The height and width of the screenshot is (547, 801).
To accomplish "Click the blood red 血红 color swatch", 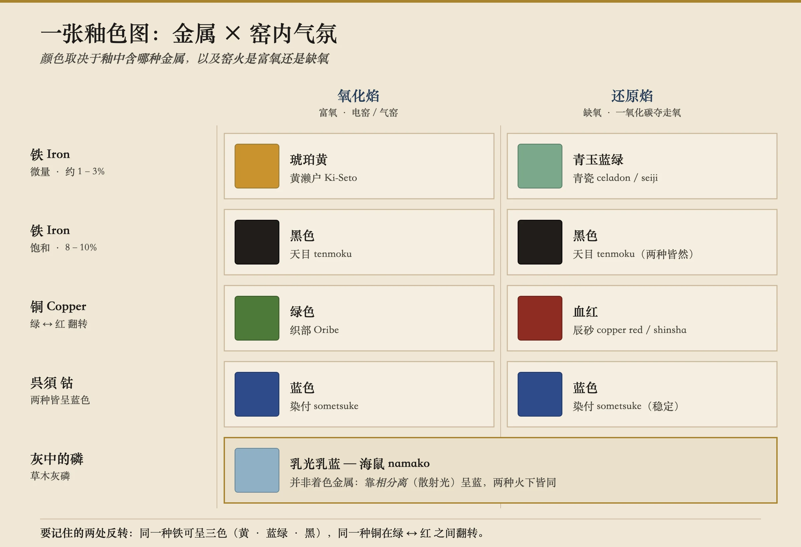I will [540, 318].
